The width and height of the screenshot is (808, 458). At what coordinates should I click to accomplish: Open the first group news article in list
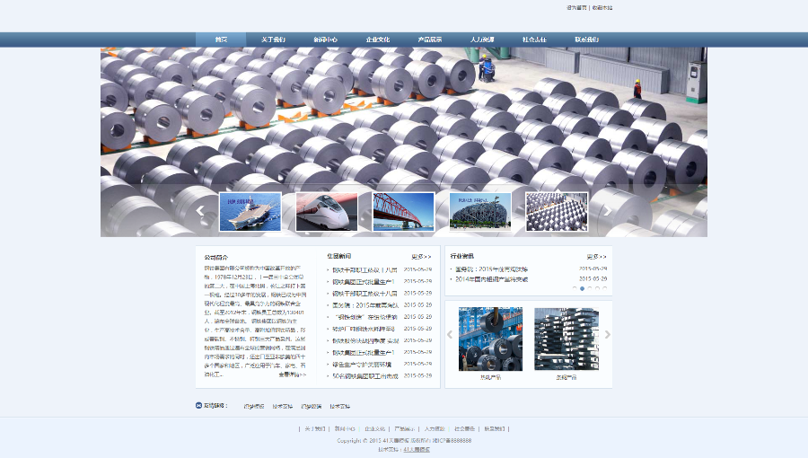[364, 270]
